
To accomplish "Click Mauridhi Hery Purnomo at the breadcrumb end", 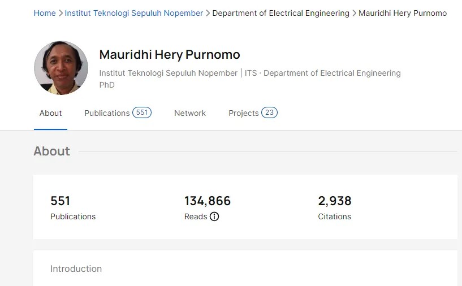I will click(x=403, y=13).
